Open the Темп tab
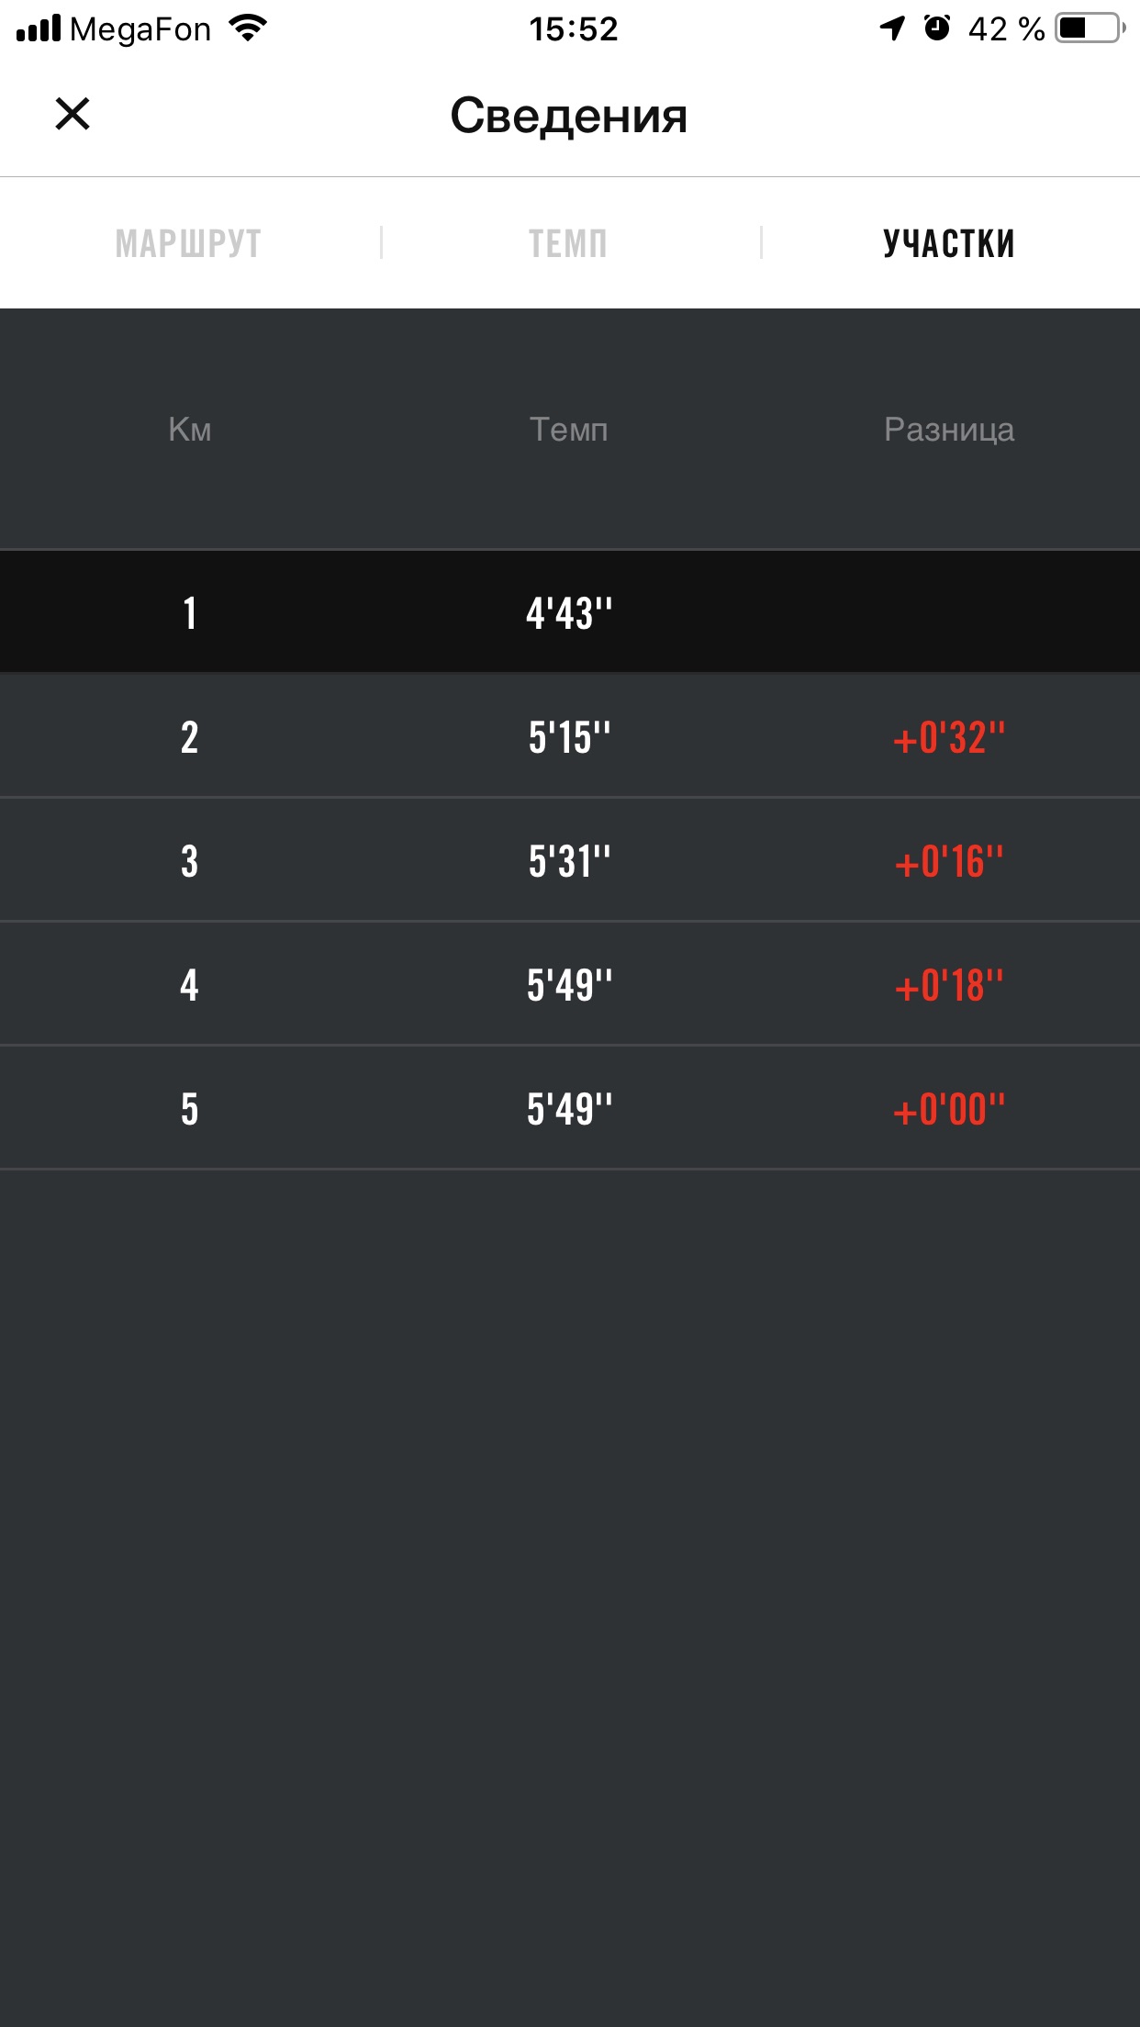The image size is (1140, 2027). 568,243
